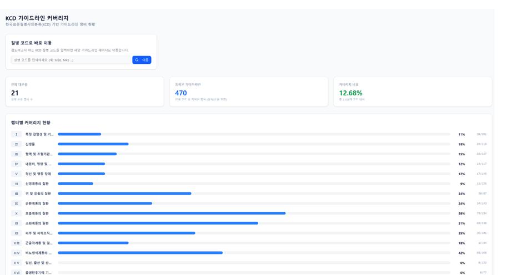
Task: Click the green 12.68% coverage rate
Action: pyautogui.click(x=350, y=93)
